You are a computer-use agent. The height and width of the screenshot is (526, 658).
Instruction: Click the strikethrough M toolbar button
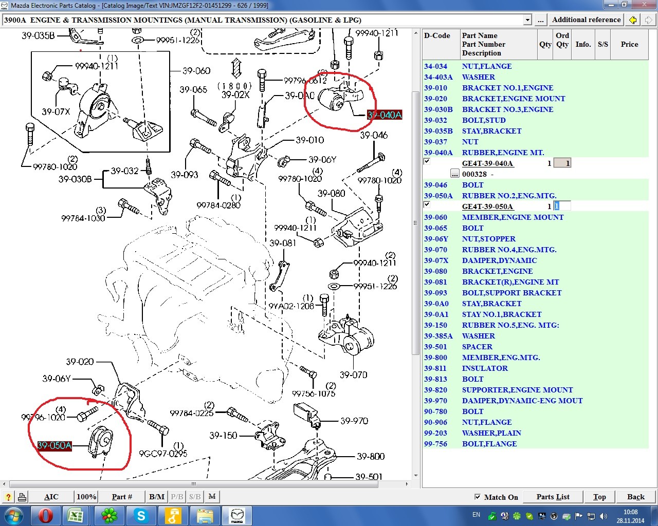click(x=212, y=497)
